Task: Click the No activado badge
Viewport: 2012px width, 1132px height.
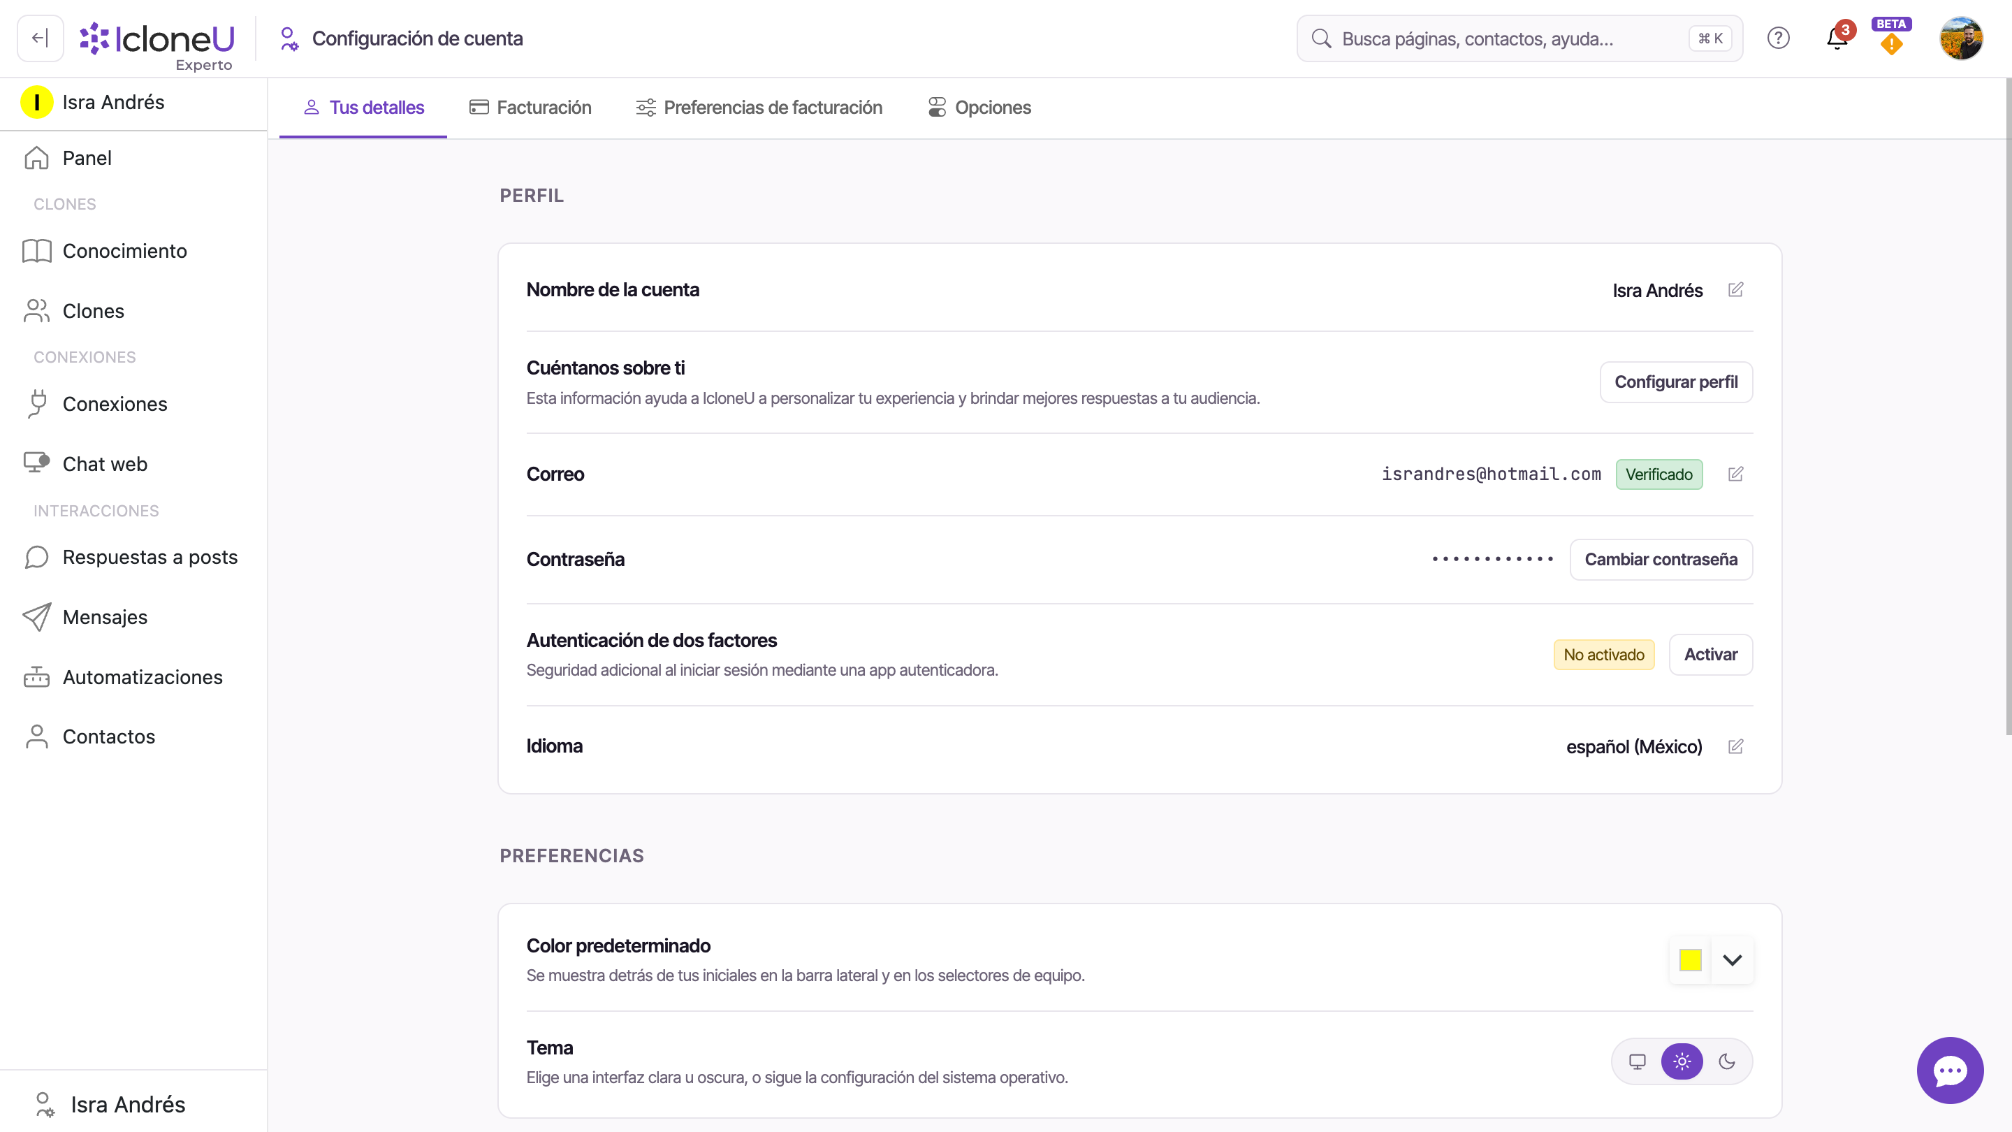Action: (x=1603, y=655)
